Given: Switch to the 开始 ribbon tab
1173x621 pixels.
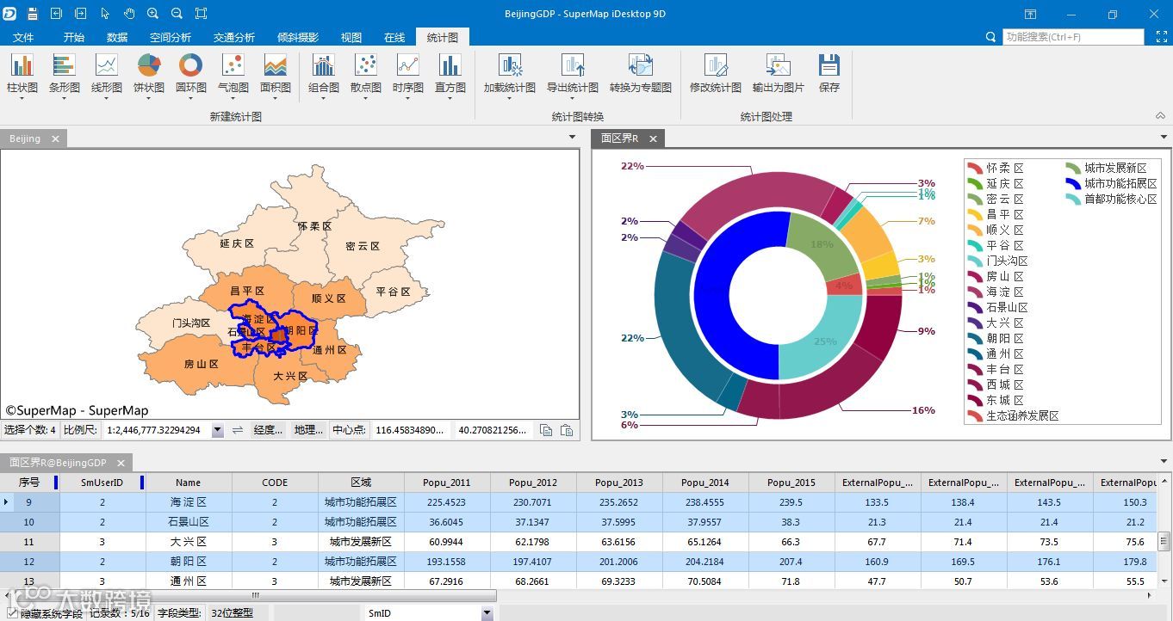Looking at the screenshot, I should [x=74, y=37].
